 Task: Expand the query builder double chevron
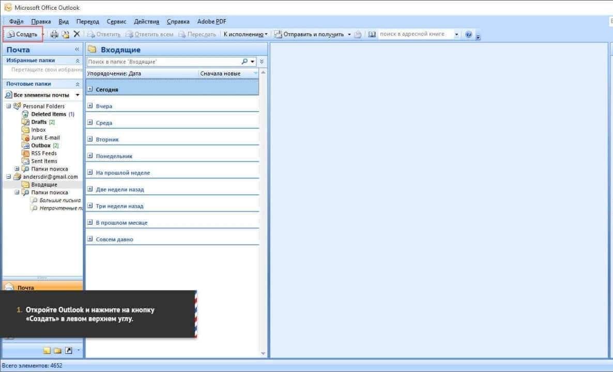[x=262, y=61]
